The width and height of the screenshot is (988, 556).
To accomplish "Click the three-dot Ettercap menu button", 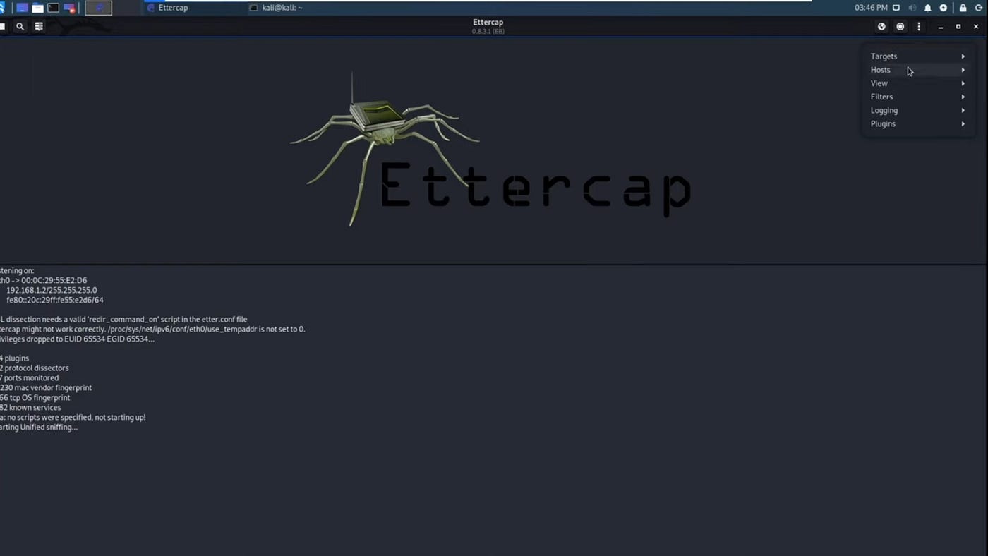I will 919,26.
